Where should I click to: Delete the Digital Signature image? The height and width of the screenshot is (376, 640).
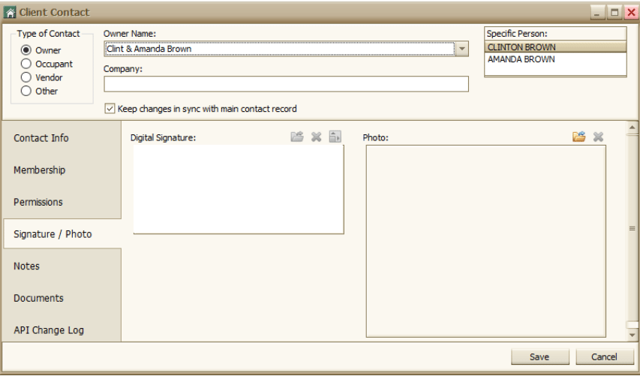(317, 137)
